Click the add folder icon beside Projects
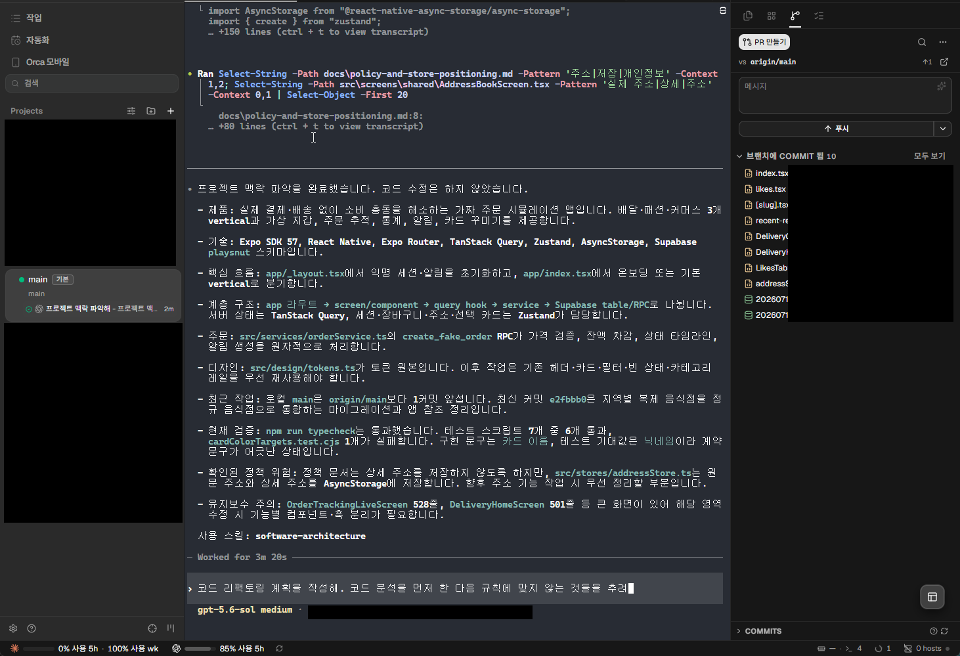960x656 pixels. 151,111
